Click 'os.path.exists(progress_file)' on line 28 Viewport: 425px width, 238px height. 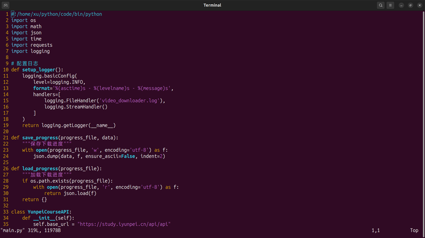[x=70, y=181]
